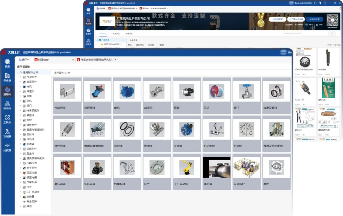Screen dimensions: 343x216
Task: Expand the 轴承及配件 tree node
Action: [21, 110]
